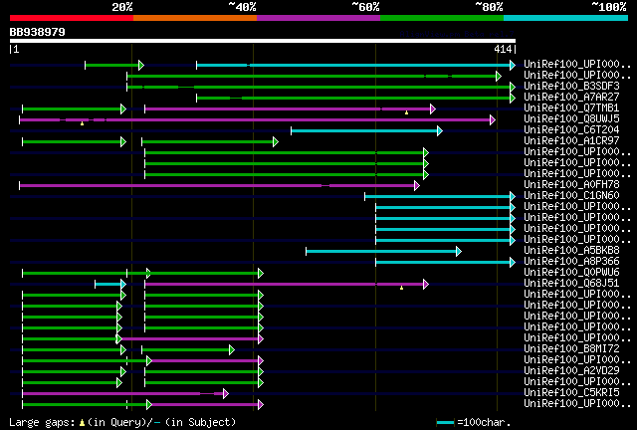Select the cyan alignment bar in the A8P366 row
637x430 pixels.
[x=445, y=263]
